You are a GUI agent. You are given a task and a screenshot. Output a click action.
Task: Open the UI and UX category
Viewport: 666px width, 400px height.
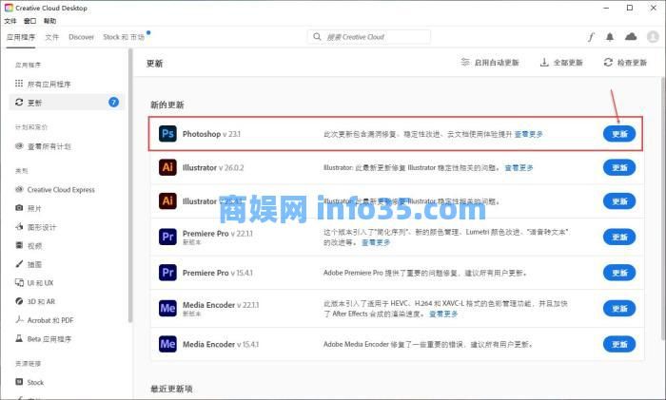pos(34,283)
